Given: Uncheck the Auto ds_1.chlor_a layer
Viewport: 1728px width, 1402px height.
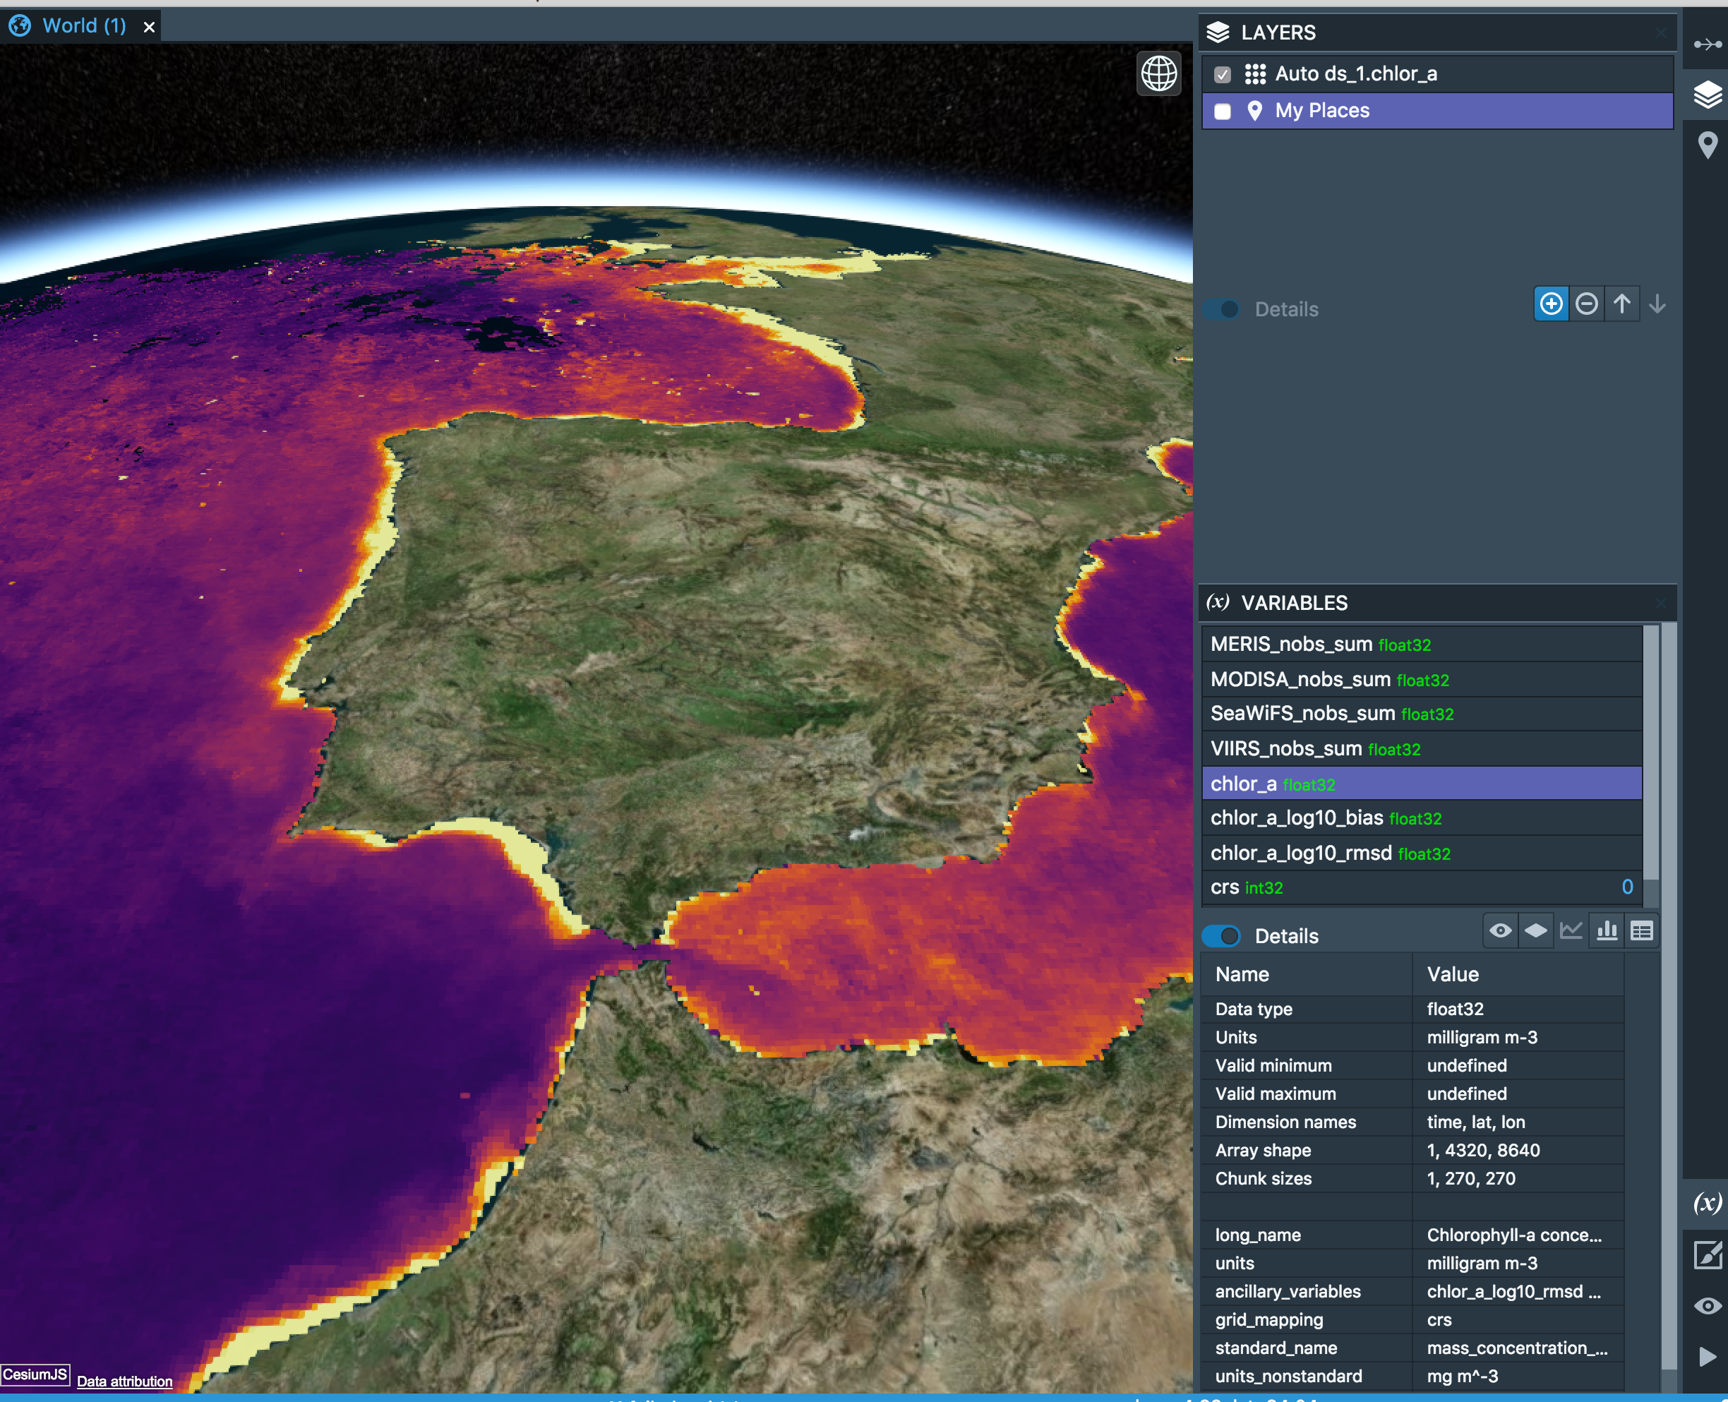Looking at the screenshot, I should coord(1222,74).
